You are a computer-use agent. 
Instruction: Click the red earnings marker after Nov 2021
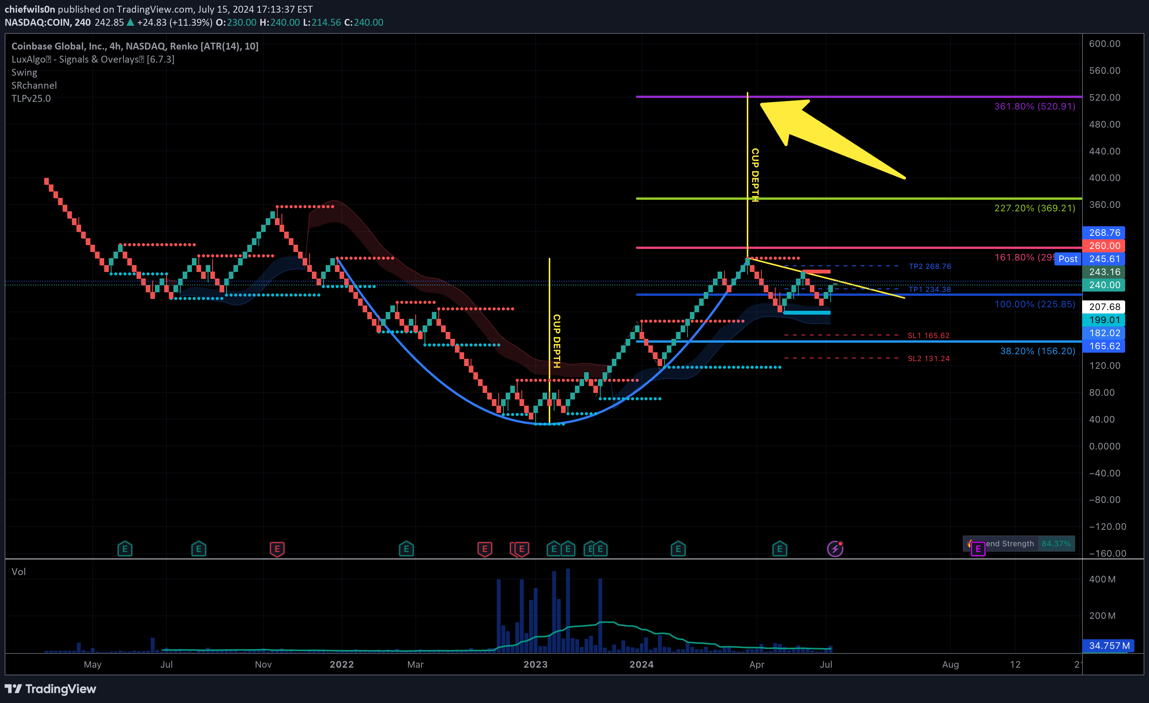click(277, 549)
